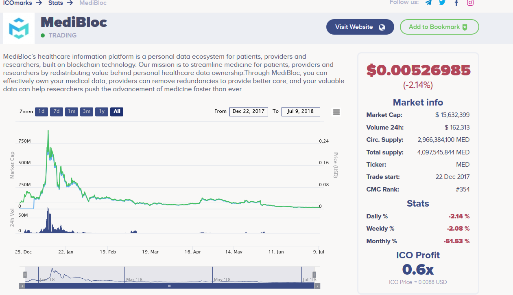Screen dimensions: 513x295
Task: Open the Telegram follow icon
Action: 428,3
